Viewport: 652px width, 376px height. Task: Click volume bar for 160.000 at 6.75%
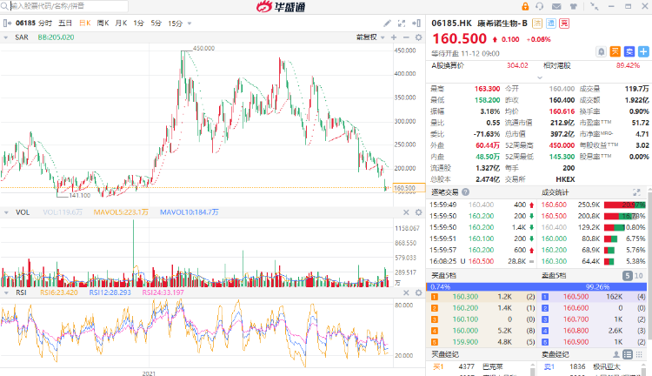pos(611,238)
